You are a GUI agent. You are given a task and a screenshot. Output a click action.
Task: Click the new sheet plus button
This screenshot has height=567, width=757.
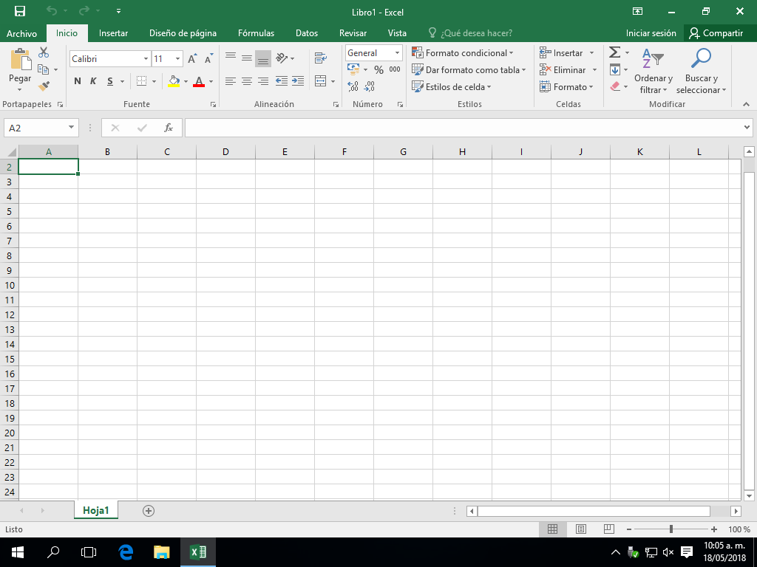pos(149,510)
